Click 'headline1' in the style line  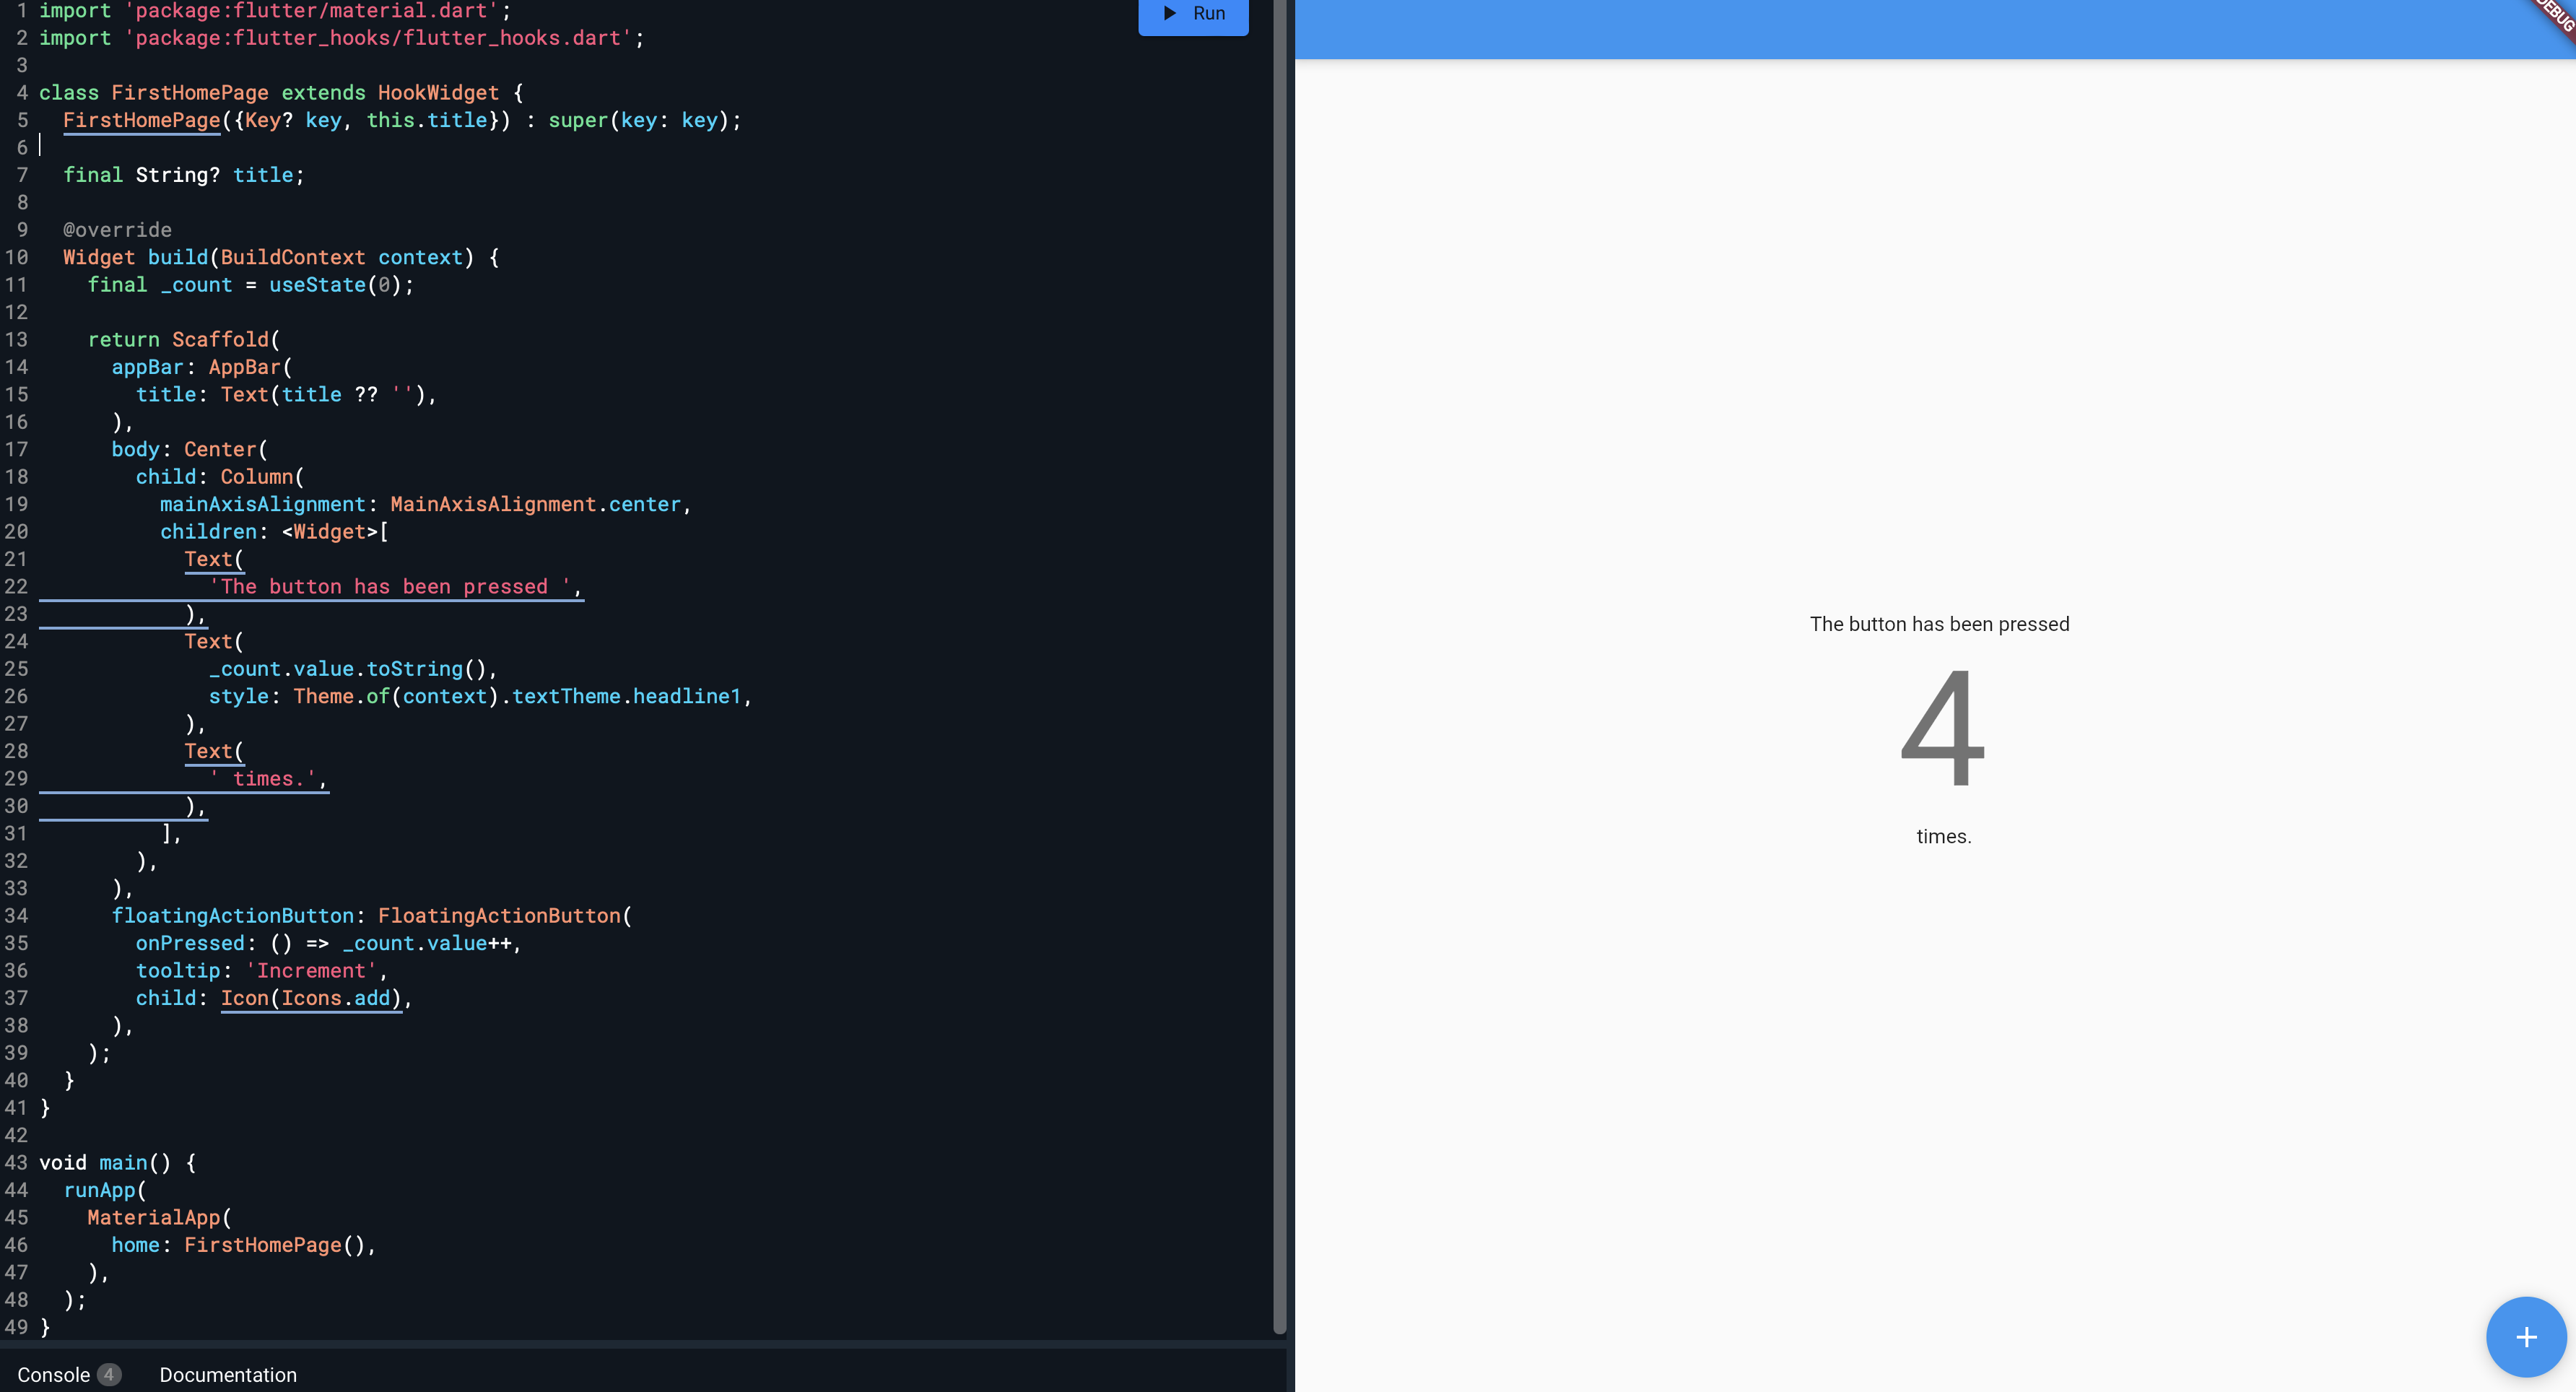click(x=686, y=696)
